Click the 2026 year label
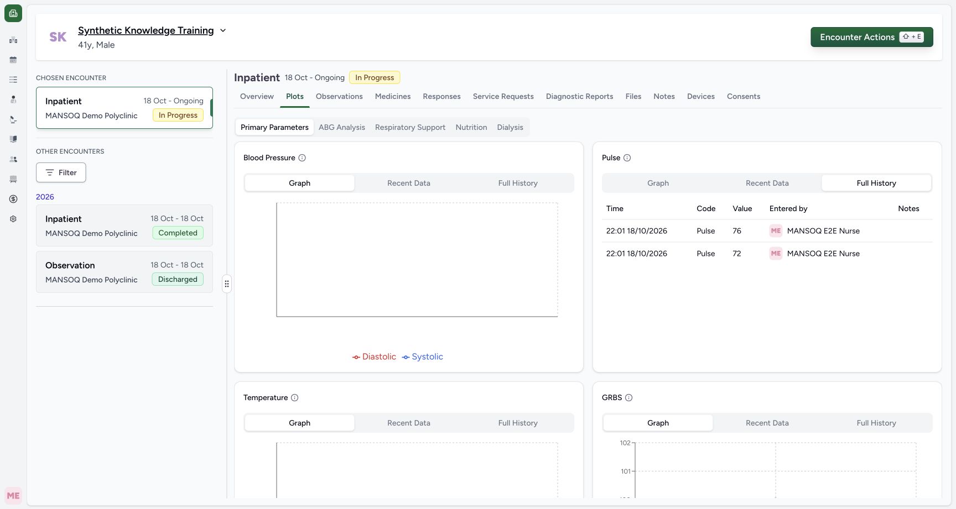 [45, 197]
